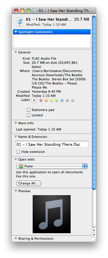108x258 pixels.
Task: Collapse the Preview section
Action: pyautogui.click(x=16, y=191)
